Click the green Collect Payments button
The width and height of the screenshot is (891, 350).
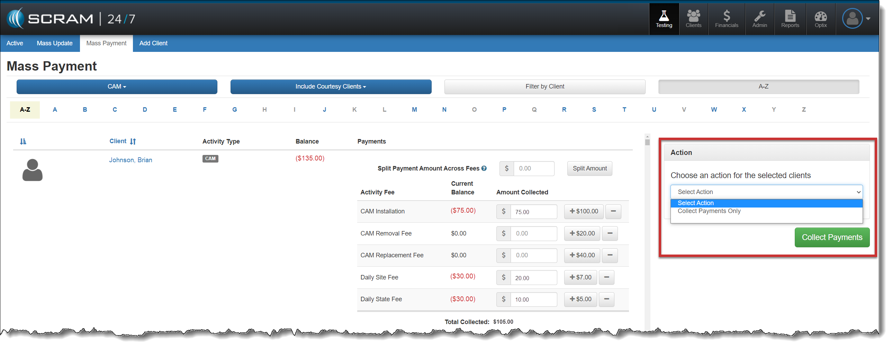pos(831,237)
